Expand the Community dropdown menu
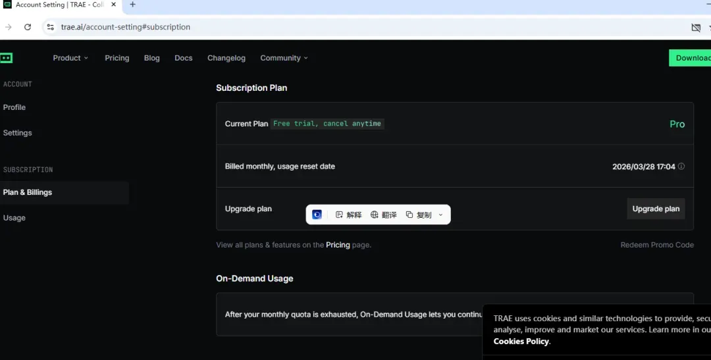 click(284, 58)
